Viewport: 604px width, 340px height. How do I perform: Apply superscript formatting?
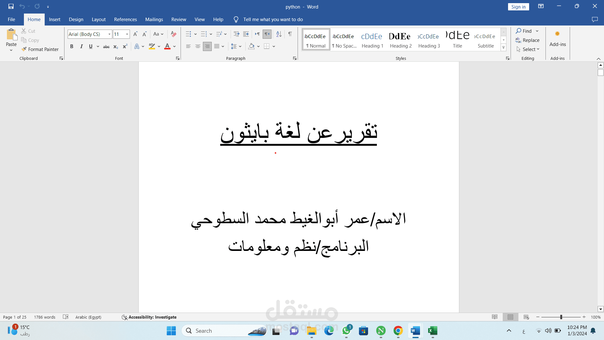125,47
